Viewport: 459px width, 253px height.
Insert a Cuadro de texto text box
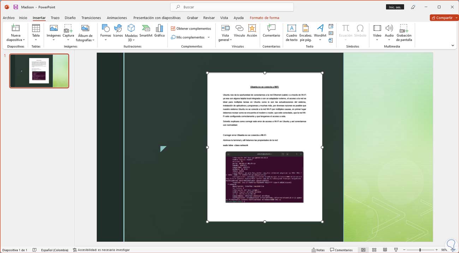coord(292,33)
